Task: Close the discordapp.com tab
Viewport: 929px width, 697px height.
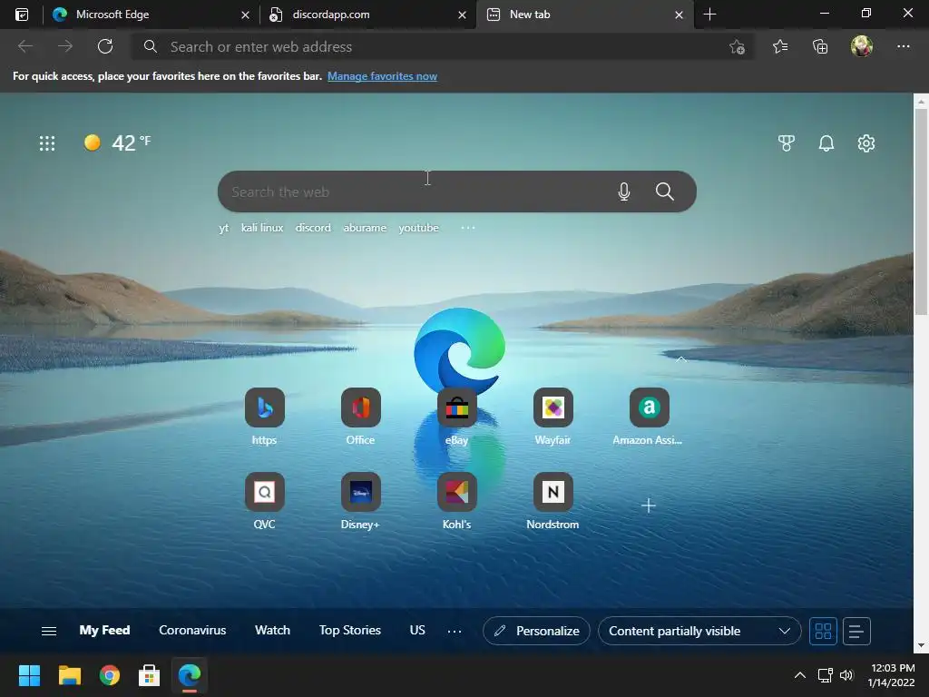Action: point(462,15)
